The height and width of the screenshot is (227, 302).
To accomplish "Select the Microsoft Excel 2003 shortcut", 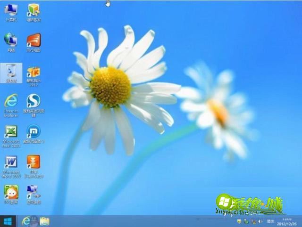I will click(x=11, y=136).
